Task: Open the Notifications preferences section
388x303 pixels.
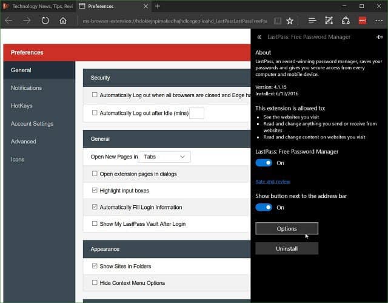Action: click(x=39, y=88)
